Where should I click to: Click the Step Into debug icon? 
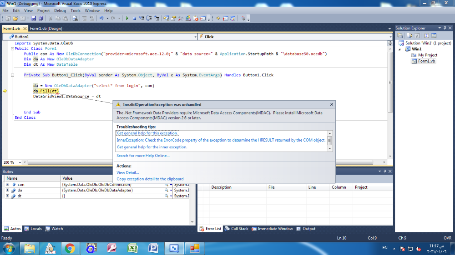point(142,19)
